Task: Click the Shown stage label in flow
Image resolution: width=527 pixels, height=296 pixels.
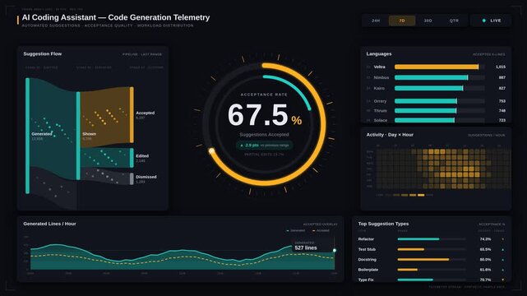Action: pos(89,134)
